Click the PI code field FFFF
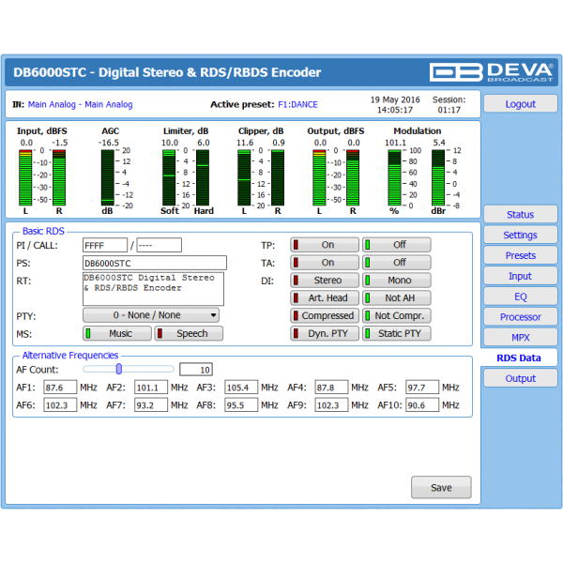Screen dimensions: 563x563 (x=105, y=245)
